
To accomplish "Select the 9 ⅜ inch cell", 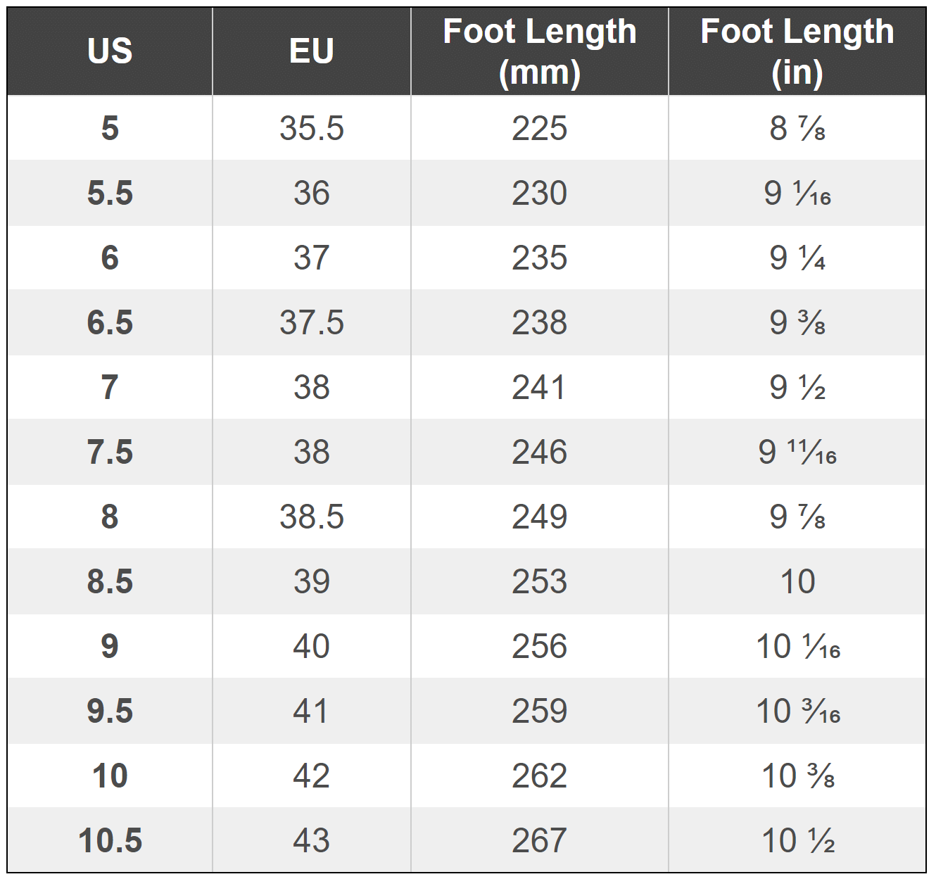I will coord(797,322).
